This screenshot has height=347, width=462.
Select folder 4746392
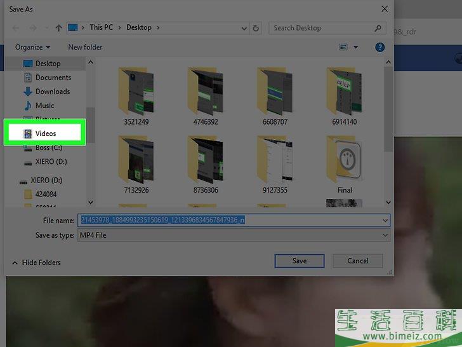[206, 97]
